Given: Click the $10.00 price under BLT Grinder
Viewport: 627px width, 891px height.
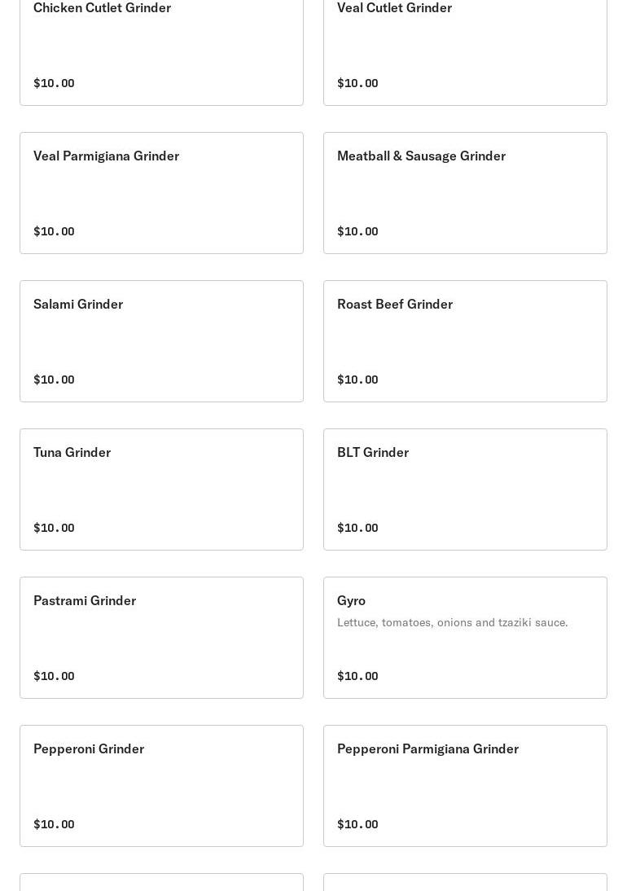Looking at the screenshot, I should click(357, 528).
